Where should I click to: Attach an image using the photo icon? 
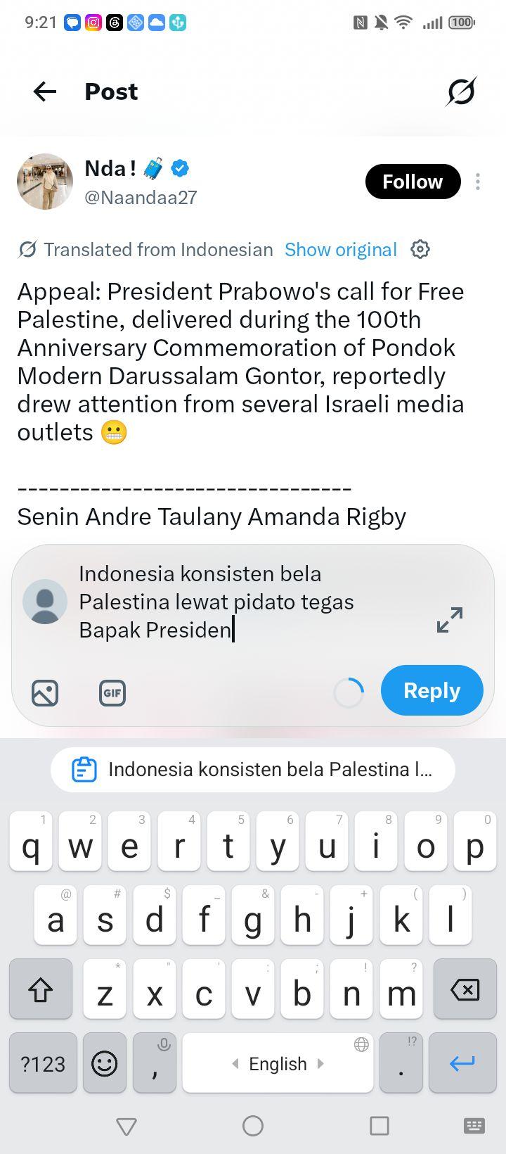(x=45, y=693)
